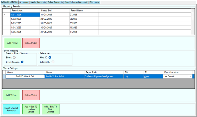
Task: Open the Media Accounts tab
Action: 38,2
